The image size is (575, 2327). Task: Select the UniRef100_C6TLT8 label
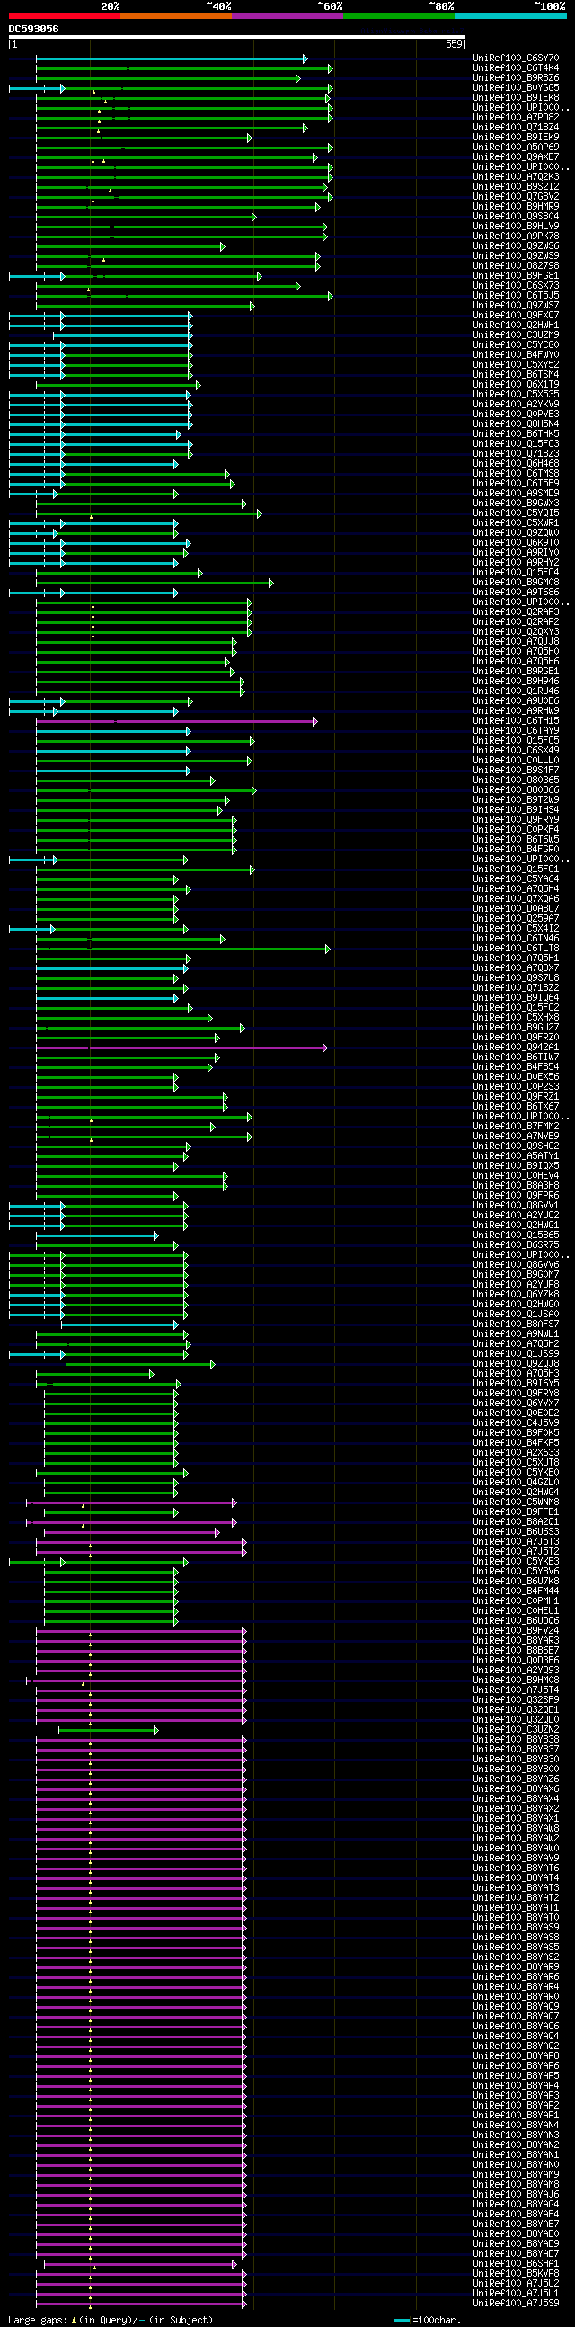click(516, 950)
